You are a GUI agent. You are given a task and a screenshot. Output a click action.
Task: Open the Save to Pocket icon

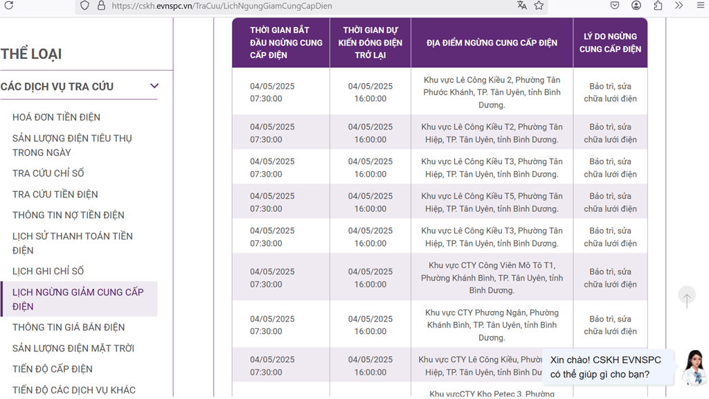point(615,6)
